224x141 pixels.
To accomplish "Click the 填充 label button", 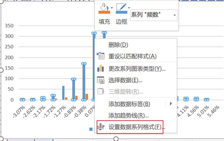I will click(104, 22).
